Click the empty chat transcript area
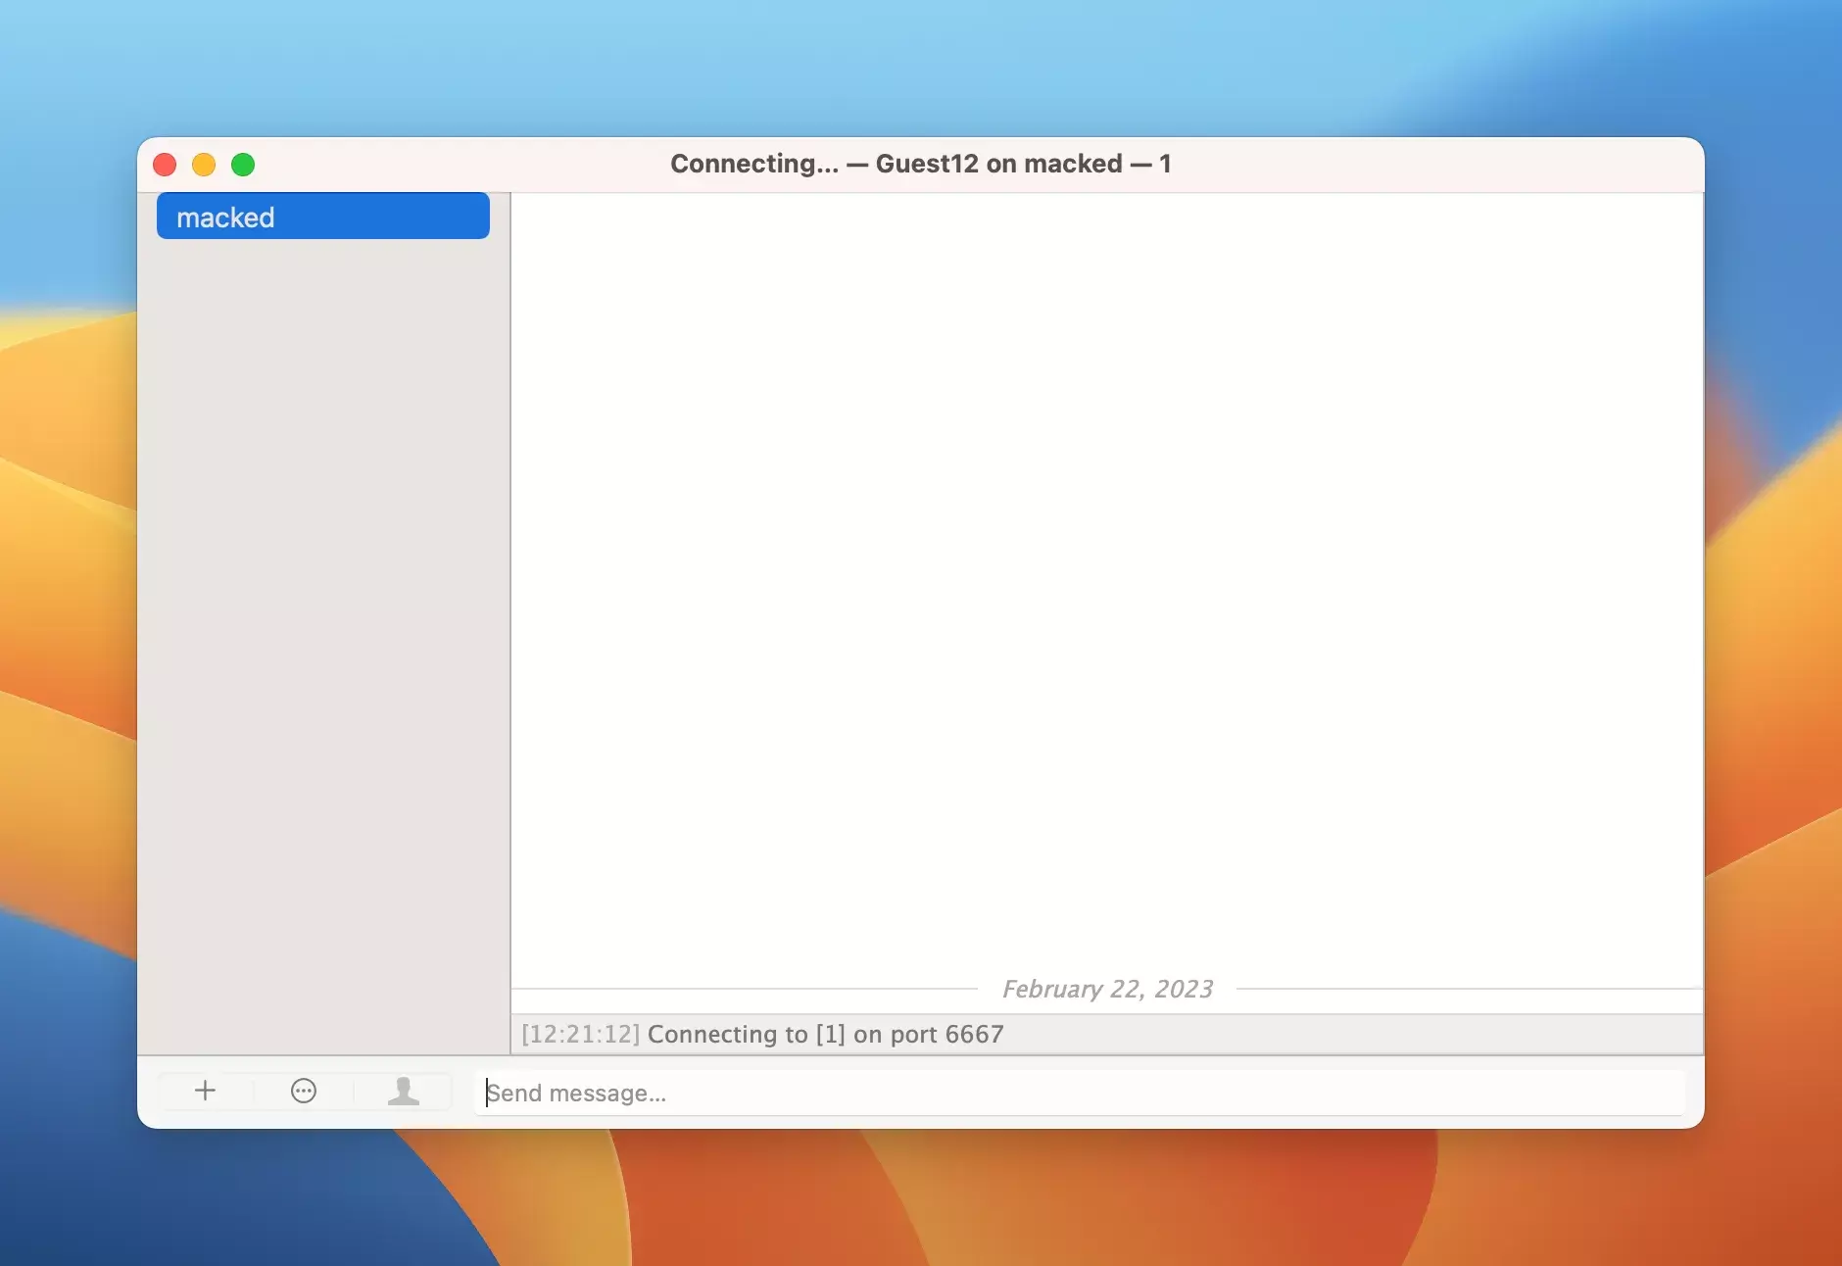 click(x=1107, y=588)
